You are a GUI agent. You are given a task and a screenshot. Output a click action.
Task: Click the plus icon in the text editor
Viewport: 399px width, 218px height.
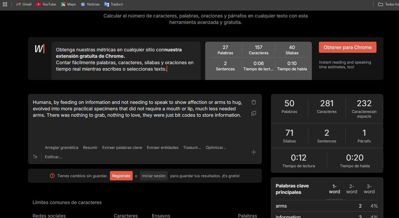click(x=254, y=152)
